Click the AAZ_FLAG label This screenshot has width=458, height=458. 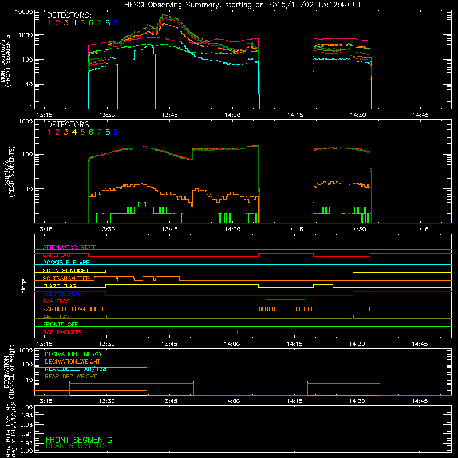coord(56,317)
